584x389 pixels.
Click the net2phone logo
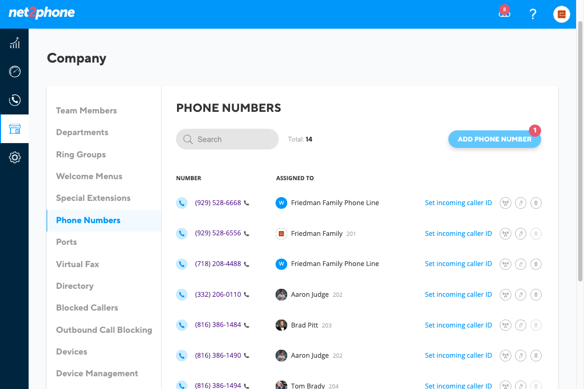tap(42, 13)
